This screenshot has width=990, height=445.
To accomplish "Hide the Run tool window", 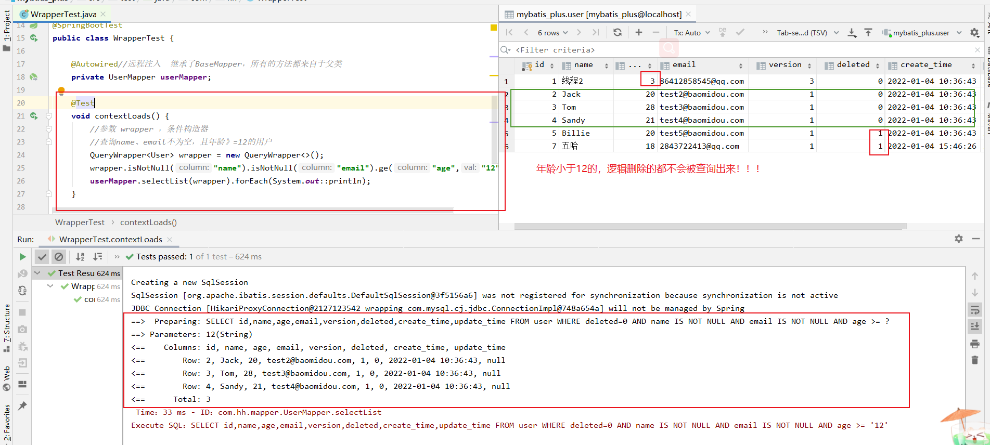I will pos(976,239).
